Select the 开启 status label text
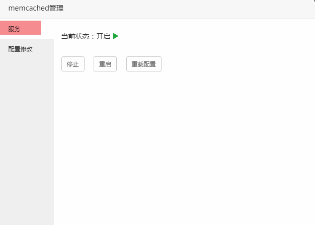This screenshot has width=315, height=225. [103, 36]
